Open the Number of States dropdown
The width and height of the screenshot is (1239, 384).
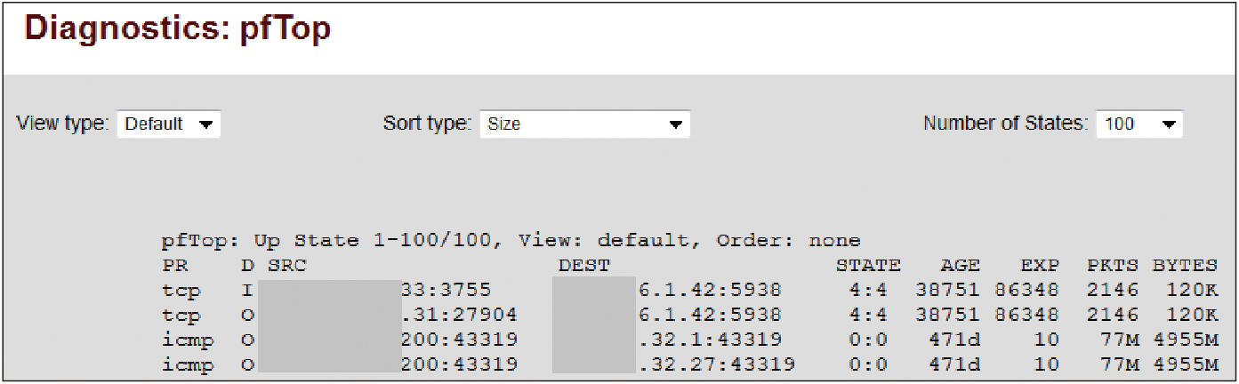click(1139, 124)
